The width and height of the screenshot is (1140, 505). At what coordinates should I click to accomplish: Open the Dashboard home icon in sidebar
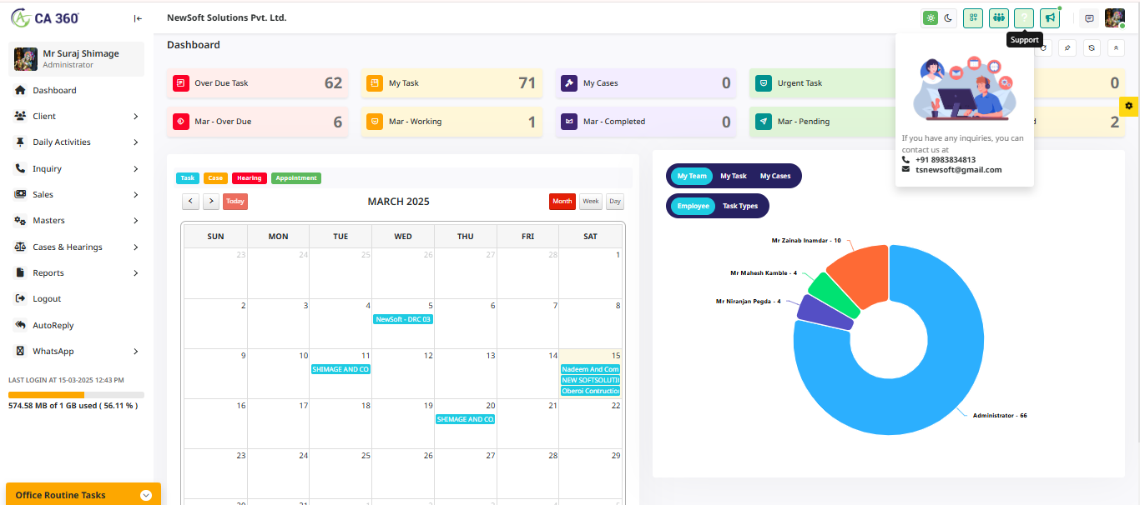coord(20,90)
